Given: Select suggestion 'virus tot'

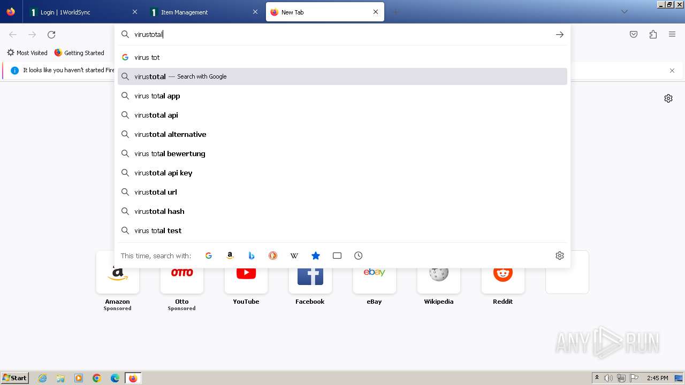Looking at the screenshot, I should pyautogui.click(x=342, y=57).
